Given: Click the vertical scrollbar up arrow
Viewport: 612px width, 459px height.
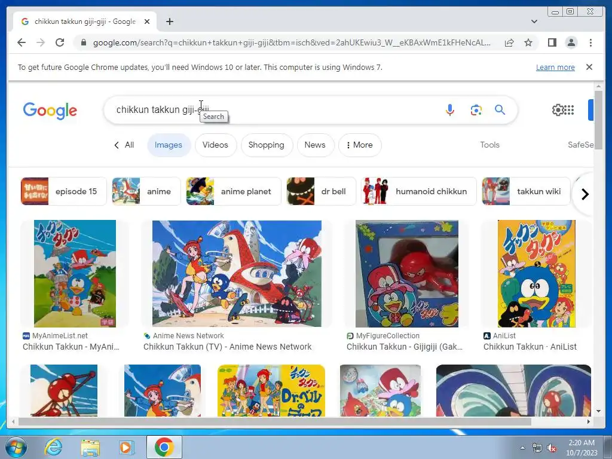Looking at the screenshot, I should [x=598, y=86].
